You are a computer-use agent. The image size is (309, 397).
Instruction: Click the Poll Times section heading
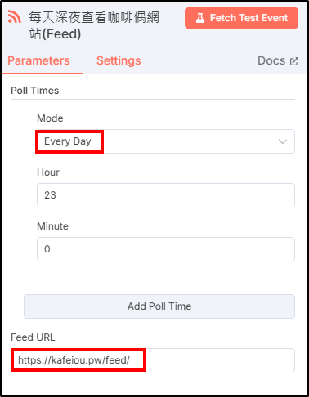[x=35, y=91]
